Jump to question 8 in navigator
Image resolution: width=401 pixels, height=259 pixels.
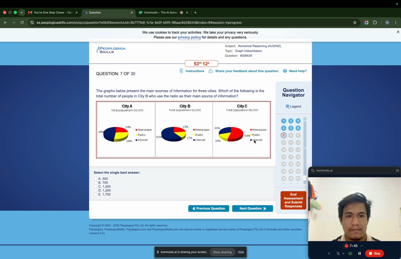pyautogui.click(x=291, y=135)
